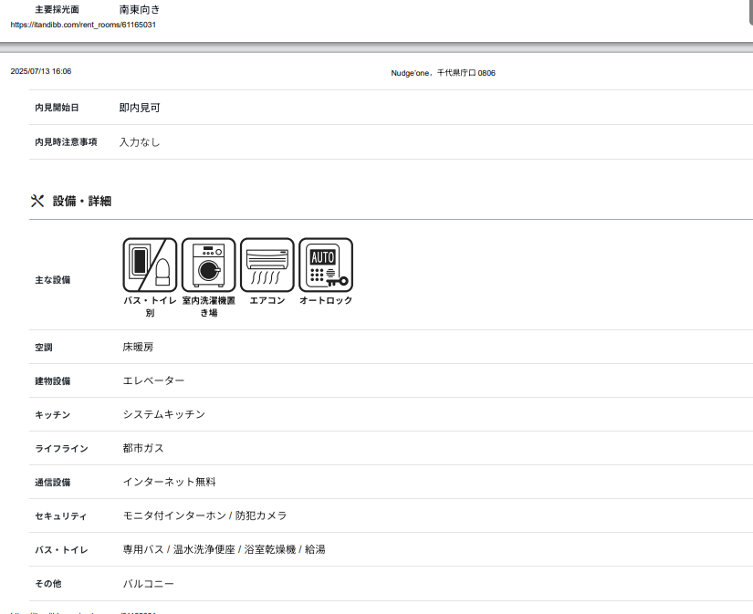
Task: Click the AUTO lock keypad icon
Action: [326, 265]
